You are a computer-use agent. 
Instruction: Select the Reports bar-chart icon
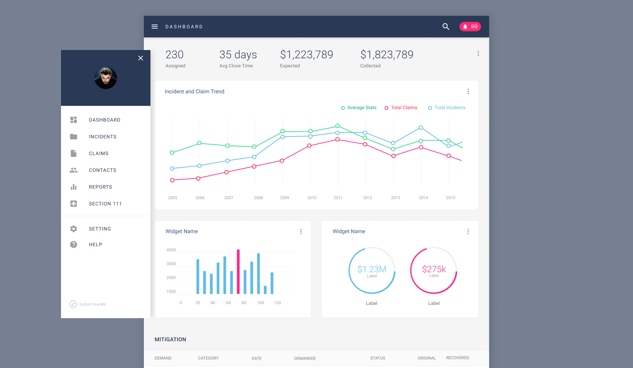pos(74,187)
